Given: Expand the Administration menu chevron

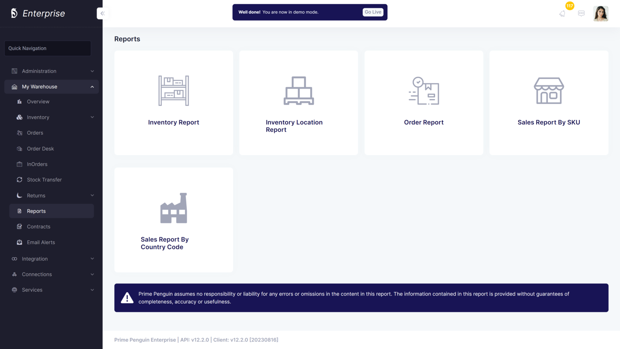Looking at the screenshot, I should 92,71.
